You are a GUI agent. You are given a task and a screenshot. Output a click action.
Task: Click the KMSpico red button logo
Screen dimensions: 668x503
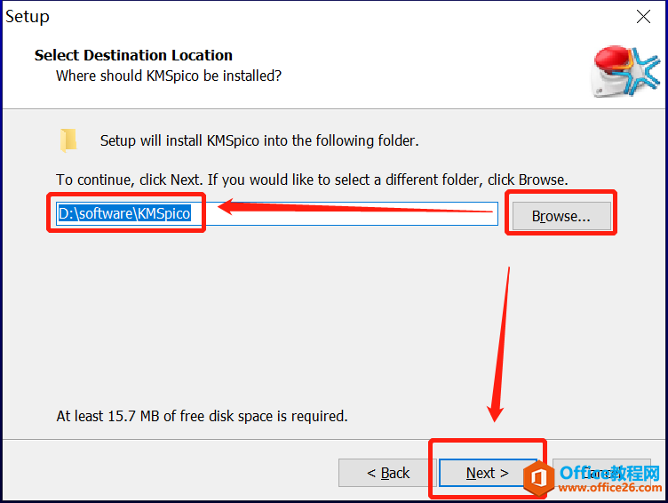626,71
